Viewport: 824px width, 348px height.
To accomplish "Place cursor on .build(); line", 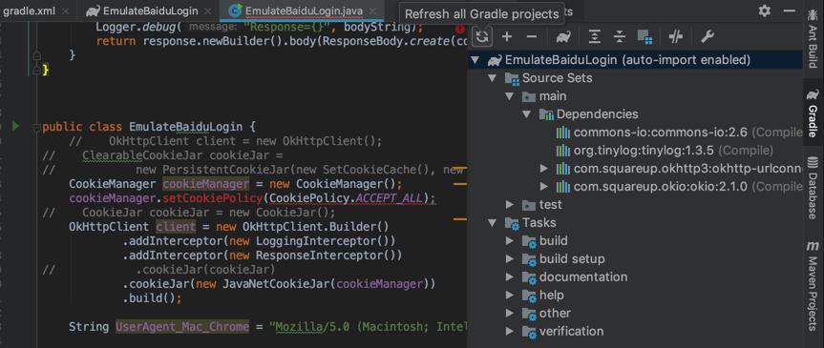I will click(153, 298).
